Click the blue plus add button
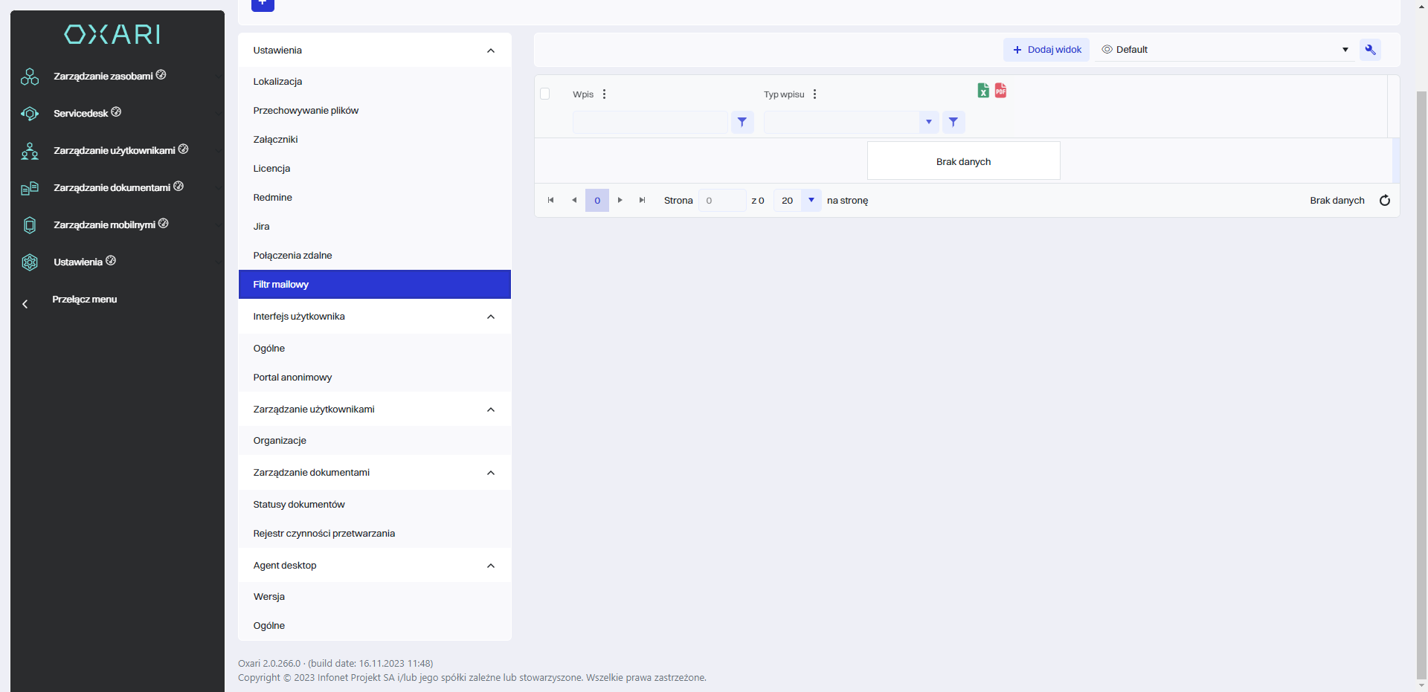 [x=263, y=4]
